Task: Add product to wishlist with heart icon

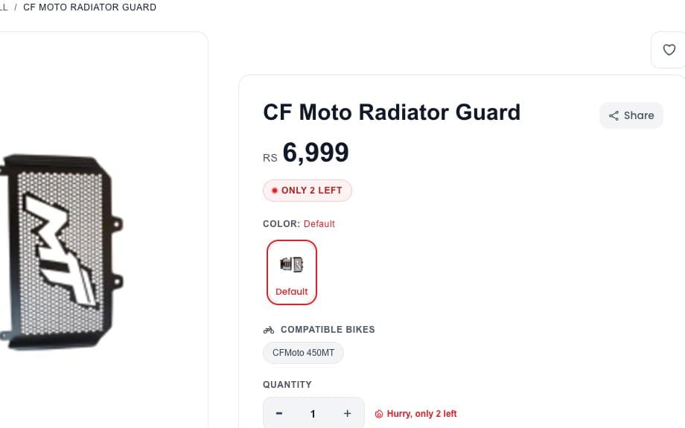Action: 669,50
